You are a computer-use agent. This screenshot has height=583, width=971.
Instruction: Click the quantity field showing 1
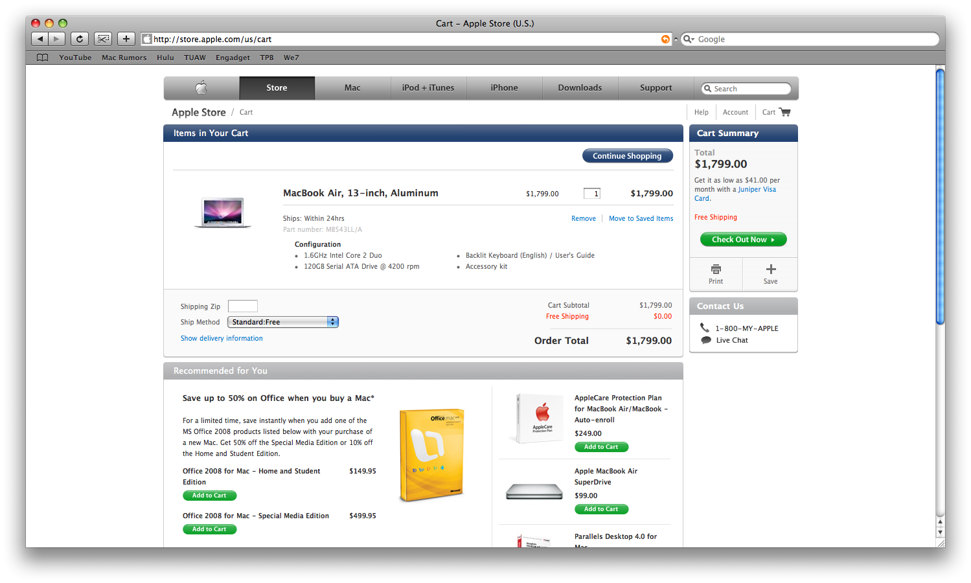click(592, 194)
